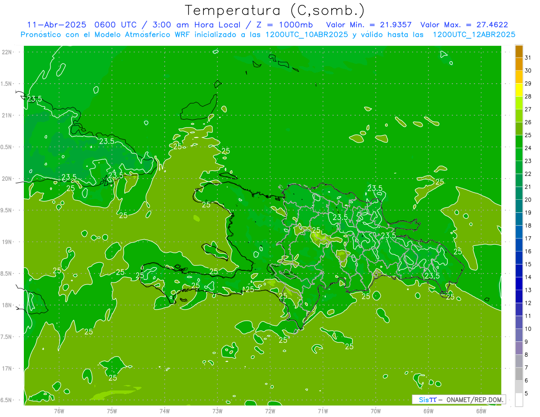Select the purple swatch between legend values 8 and 9

click(x=519, y=348)
